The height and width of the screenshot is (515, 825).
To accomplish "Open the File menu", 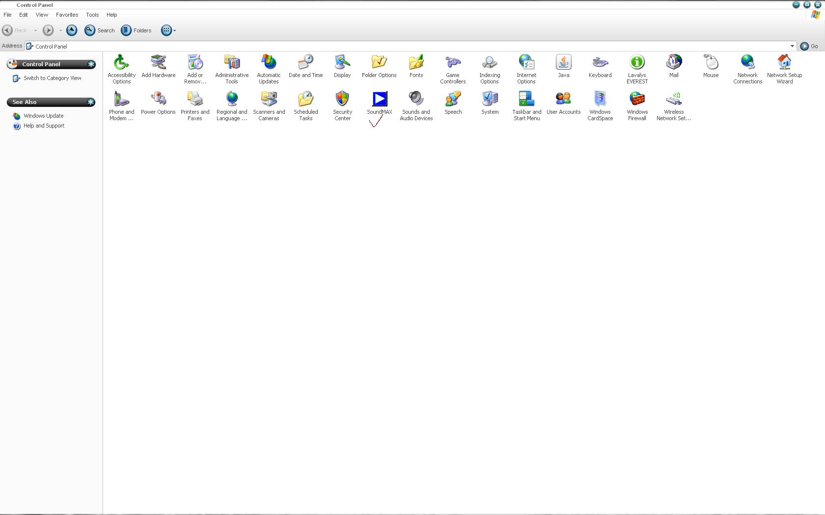I will click(x=7, y=15).
